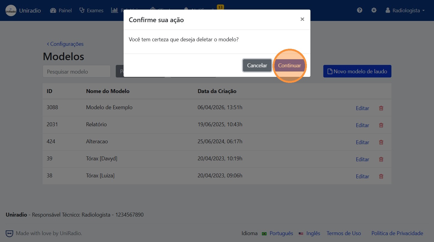Click trash icon for Relatório row
434x242 pixels.
[x=381, y=125]
